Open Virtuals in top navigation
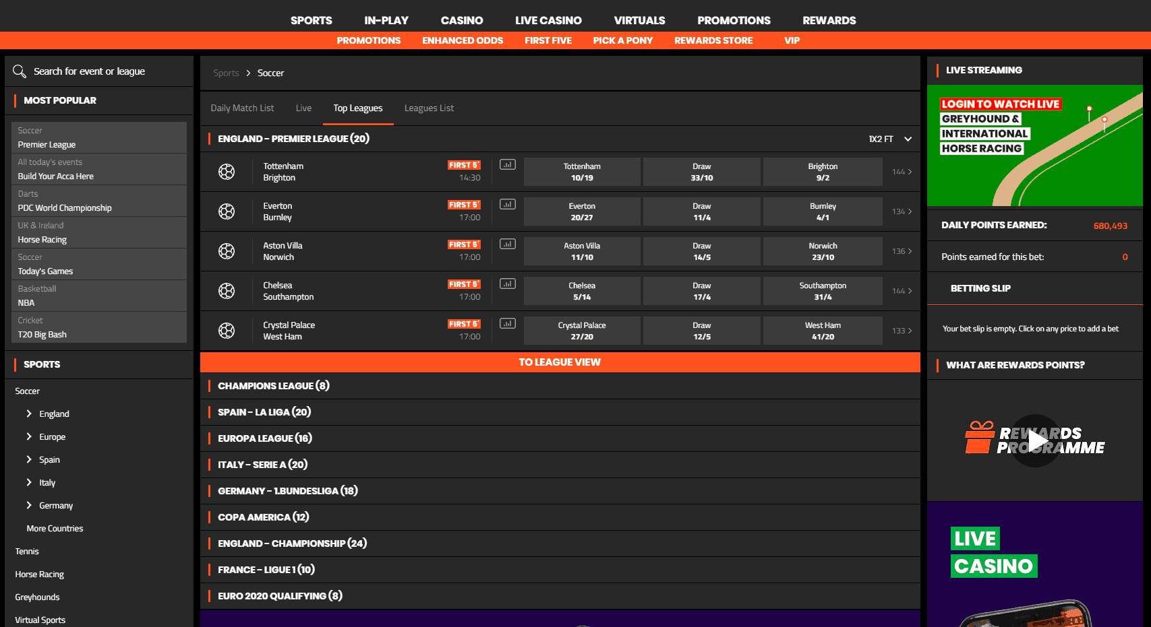This screenshot has width=1151, height=627. [x=639, y=20]
